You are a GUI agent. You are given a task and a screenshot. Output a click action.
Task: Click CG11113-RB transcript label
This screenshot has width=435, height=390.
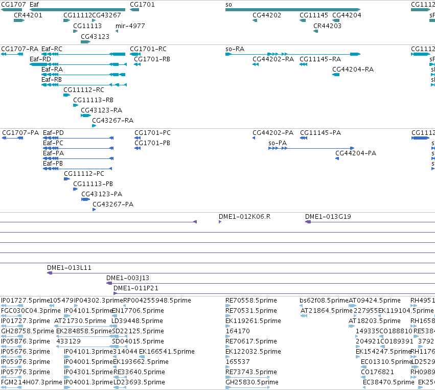(x=93, y=100)
